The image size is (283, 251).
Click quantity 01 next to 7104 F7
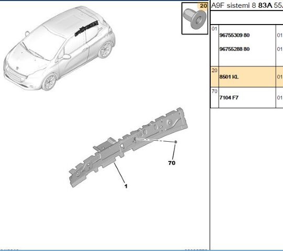point(279,98)
